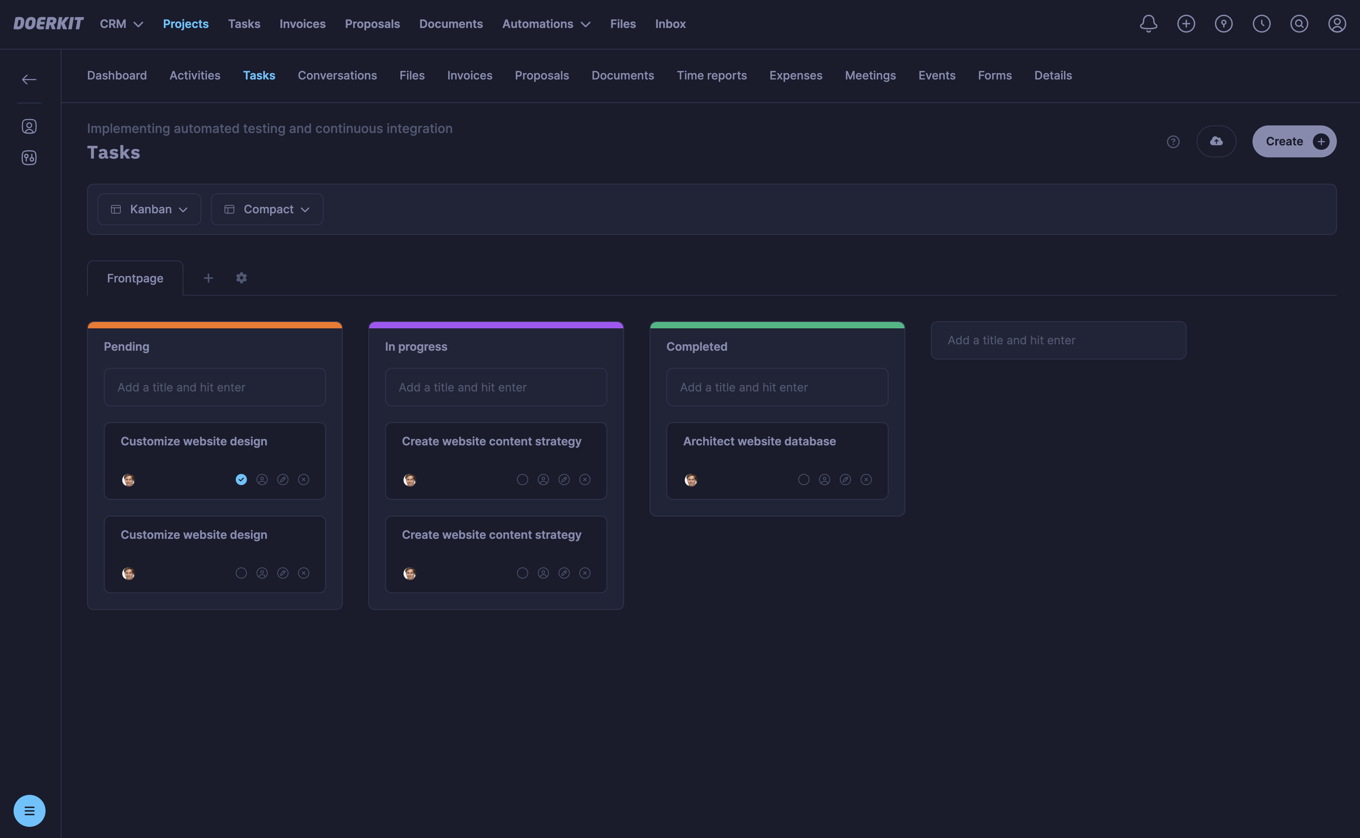The image size is (1360, 838).
Task: Open the hamburger menu floating button
Action: point(30,810)
